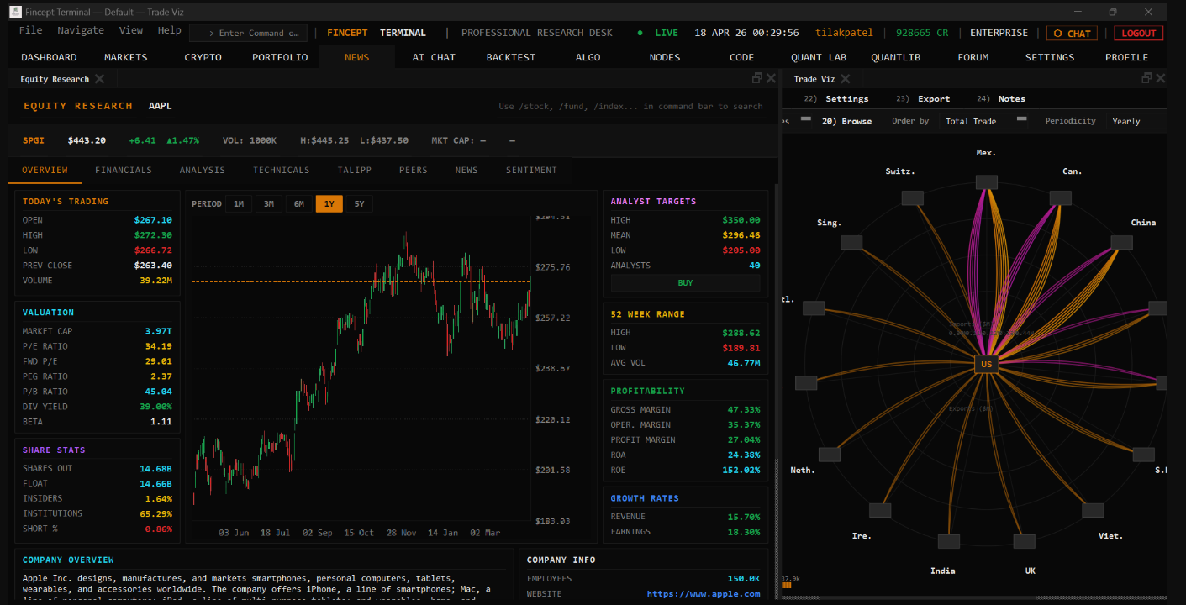The image size is (1186, 605).
Task: Select the China node square in trade chart
Action: click(1121, 243)
